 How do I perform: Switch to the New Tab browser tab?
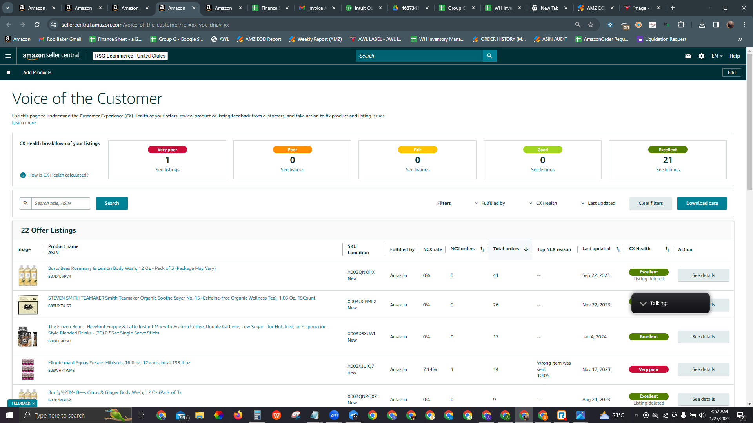[549, 8]
